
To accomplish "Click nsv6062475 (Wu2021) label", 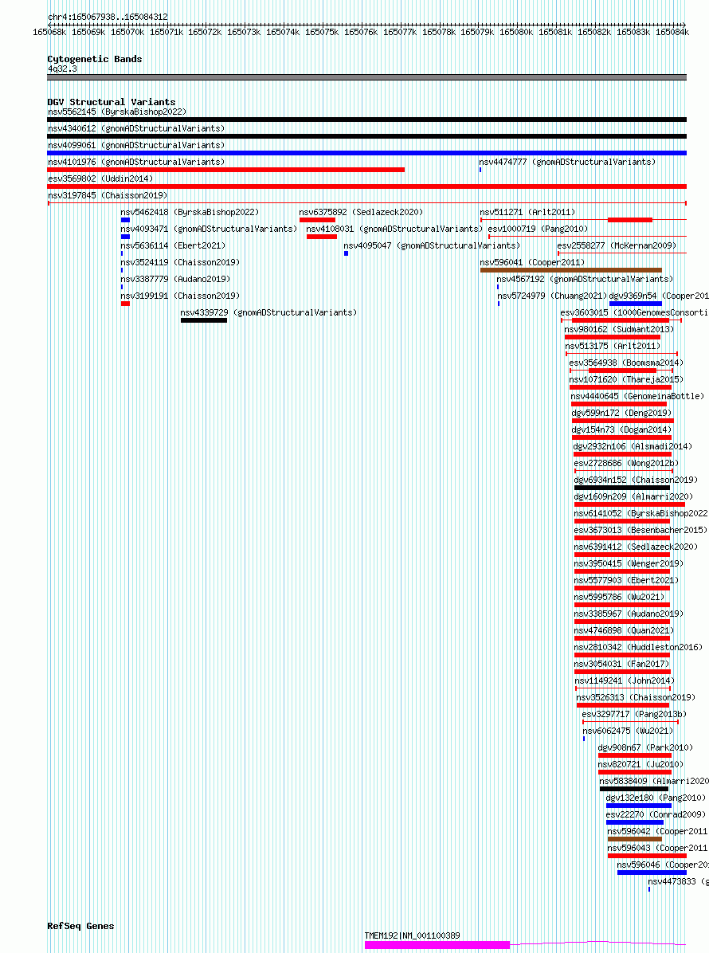I will click(629, 731).
